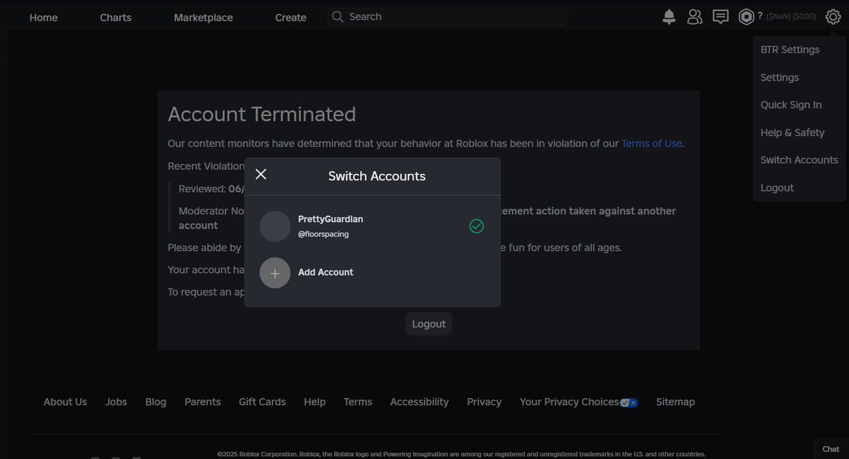
Task: Click the Robux hexagon icon
Action: click(x=746, y=17)
